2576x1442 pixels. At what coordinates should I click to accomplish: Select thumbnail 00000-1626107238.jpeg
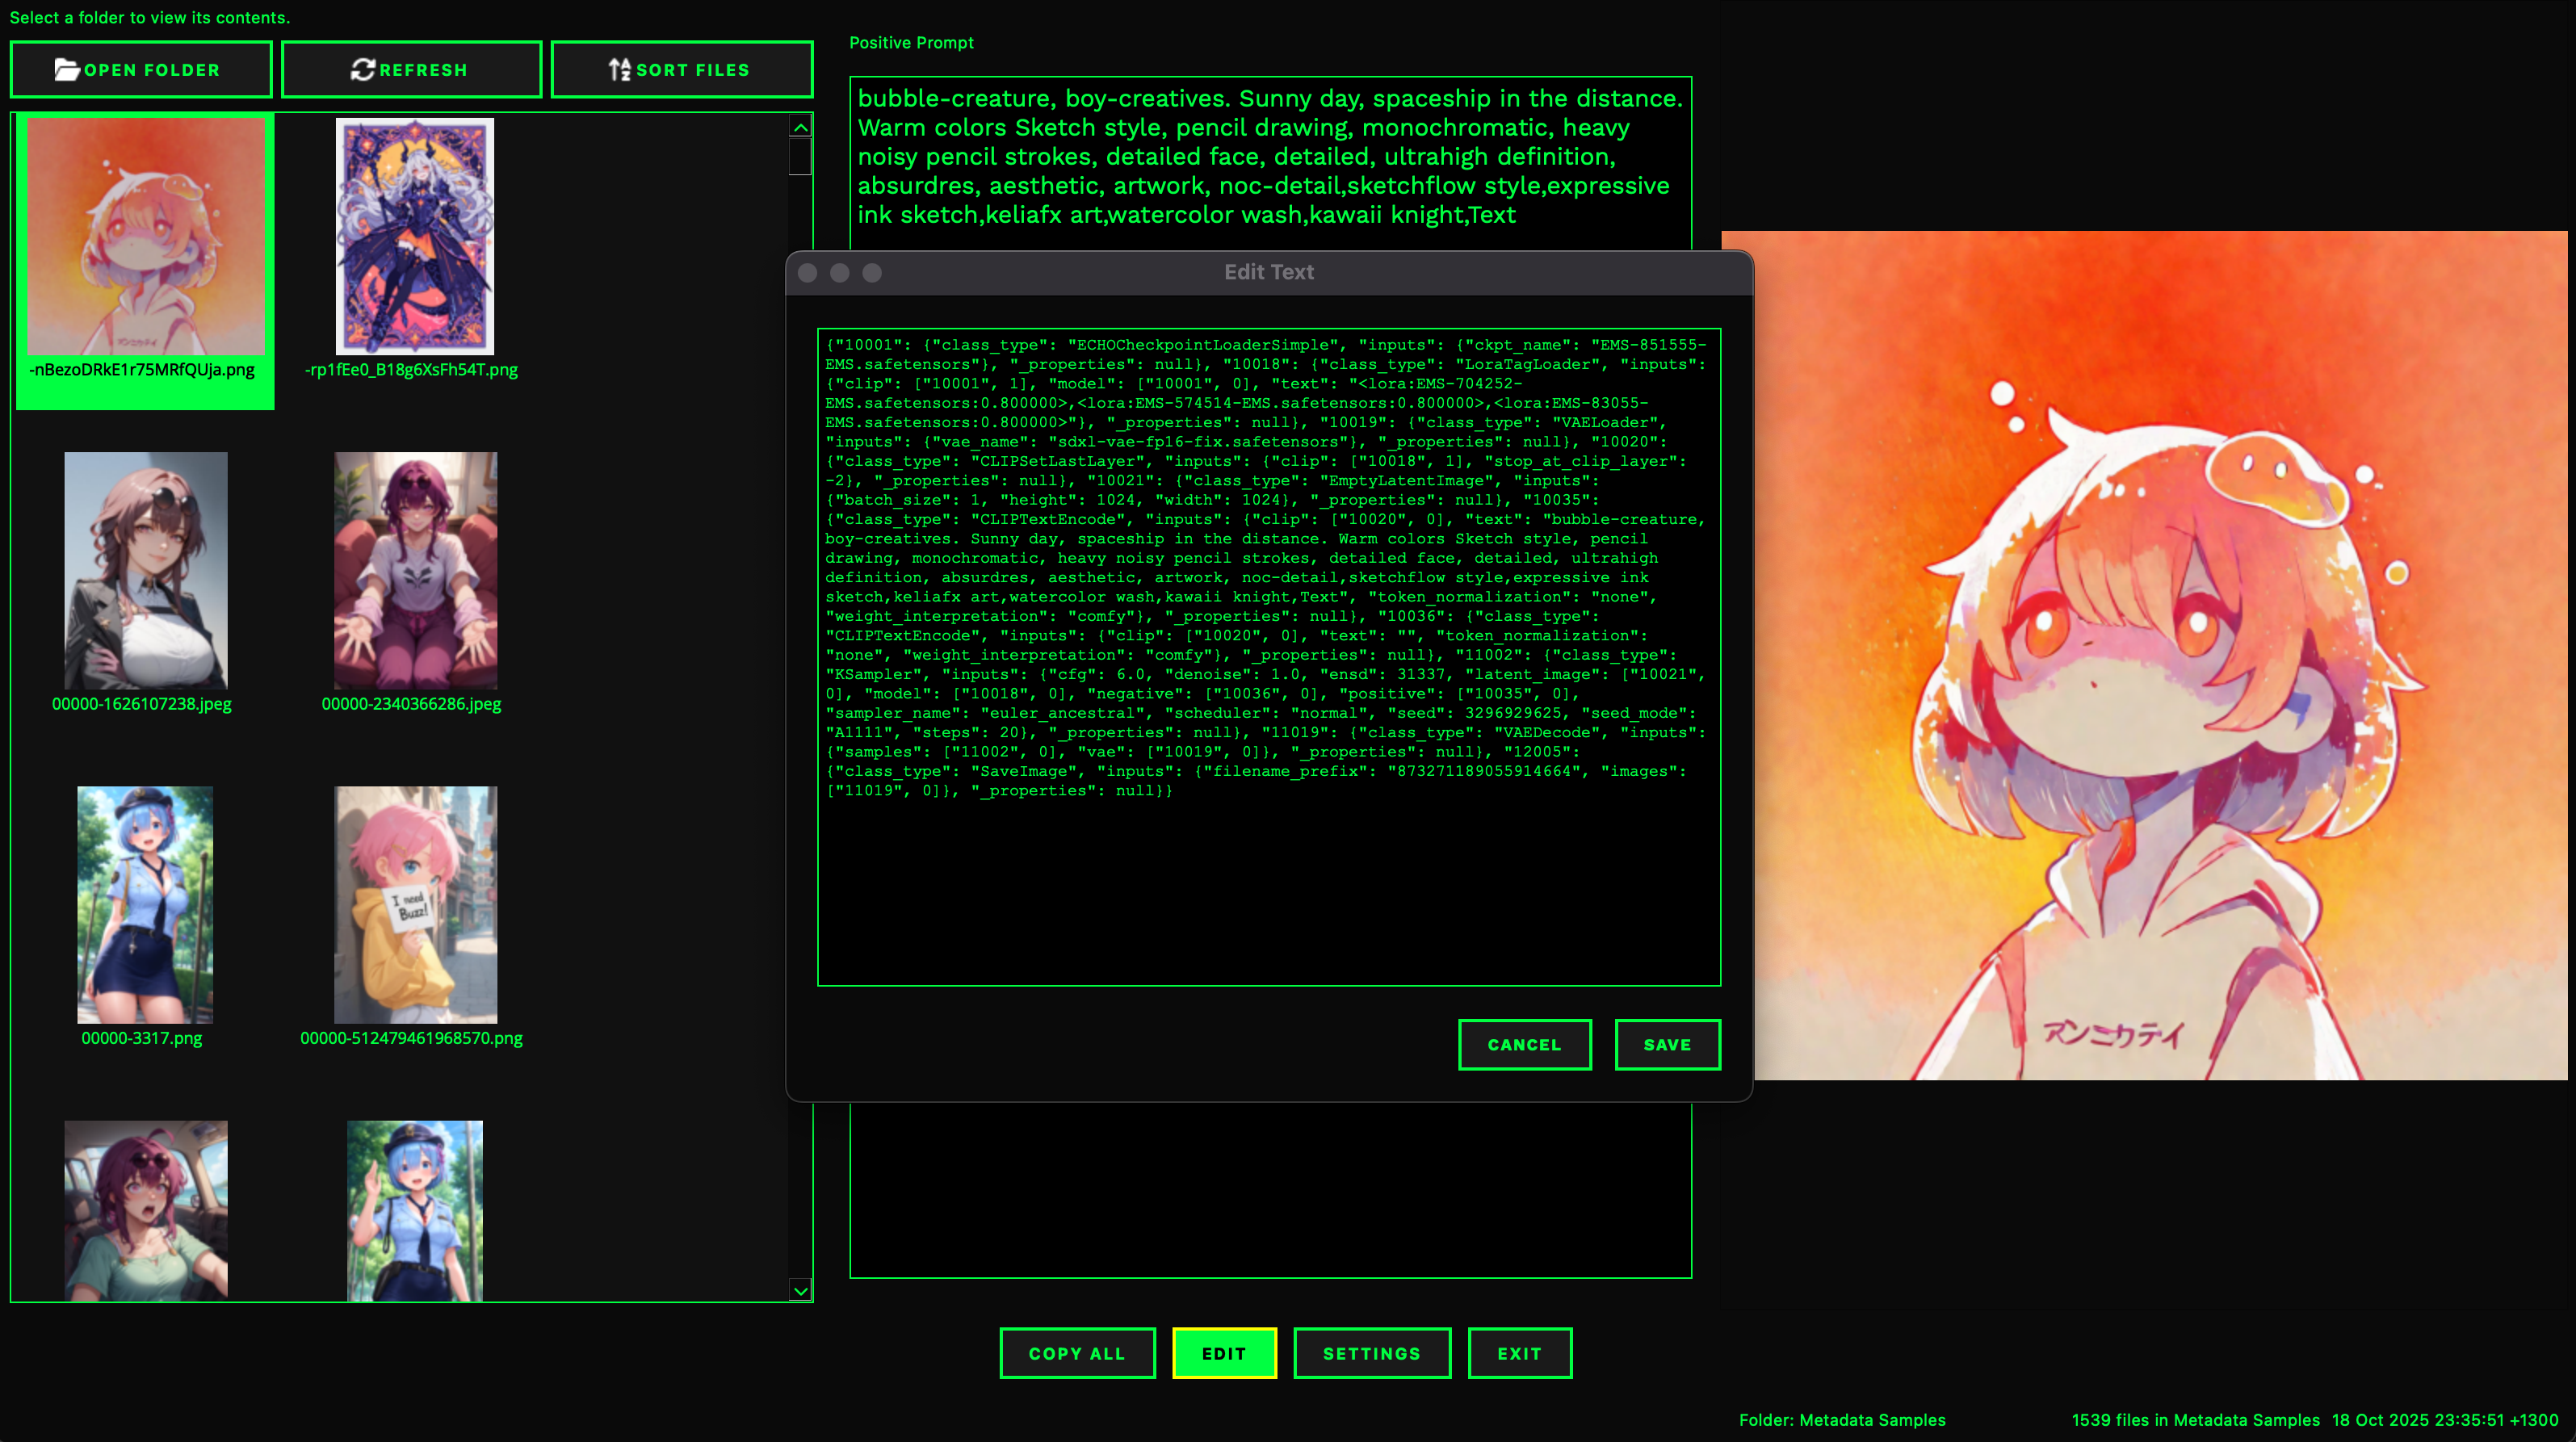pos(146,570)
